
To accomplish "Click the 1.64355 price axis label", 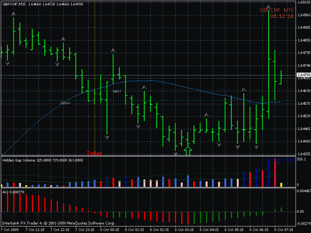I will pos(304,154).
